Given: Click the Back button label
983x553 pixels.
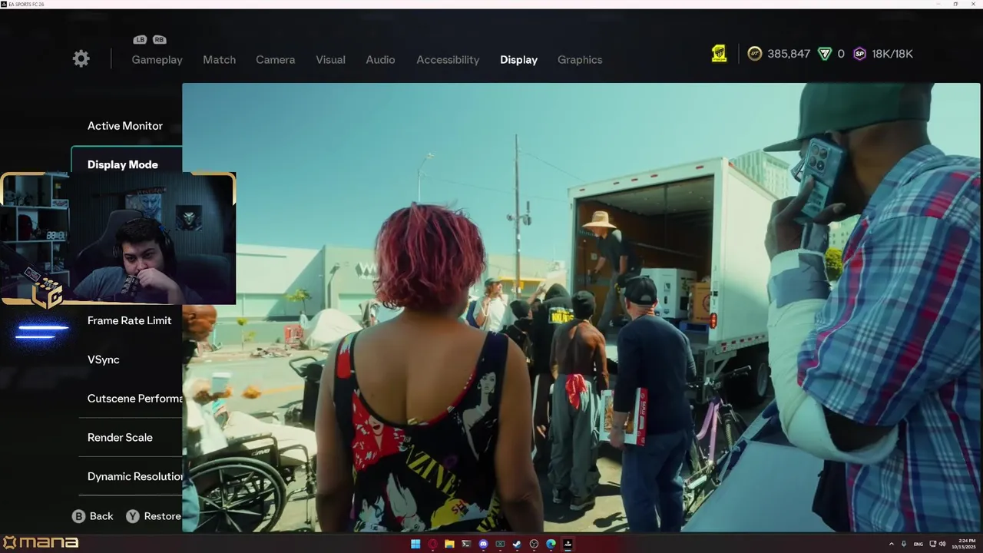Looking at the screenshot, I should point(101,516).
